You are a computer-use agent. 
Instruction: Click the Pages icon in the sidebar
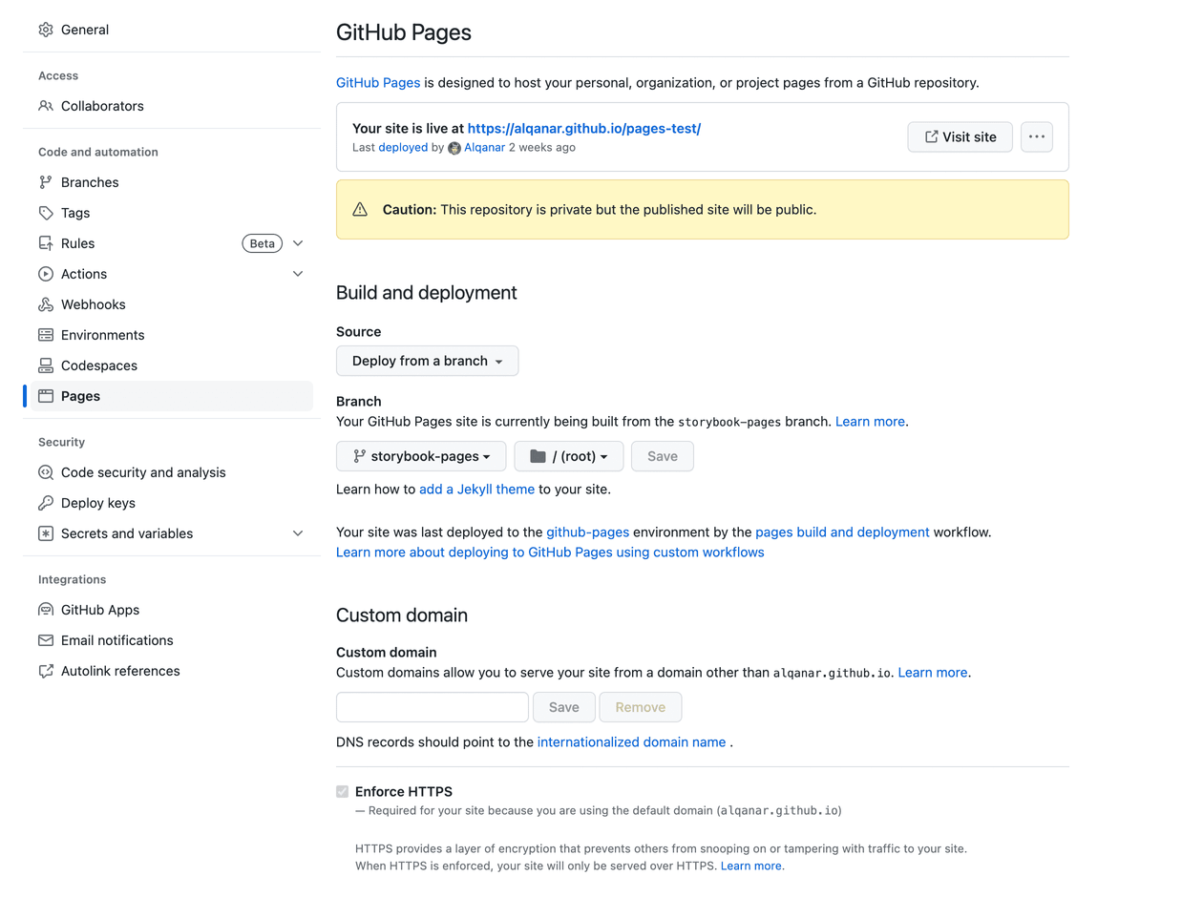pos(46,396)
